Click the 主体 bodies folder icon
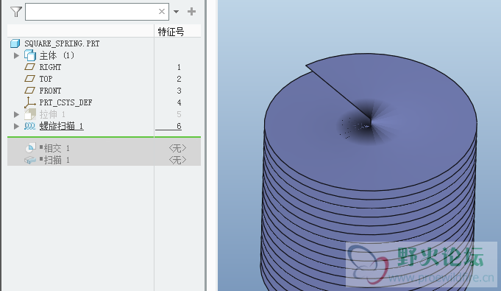 click(x=30, y=55)
